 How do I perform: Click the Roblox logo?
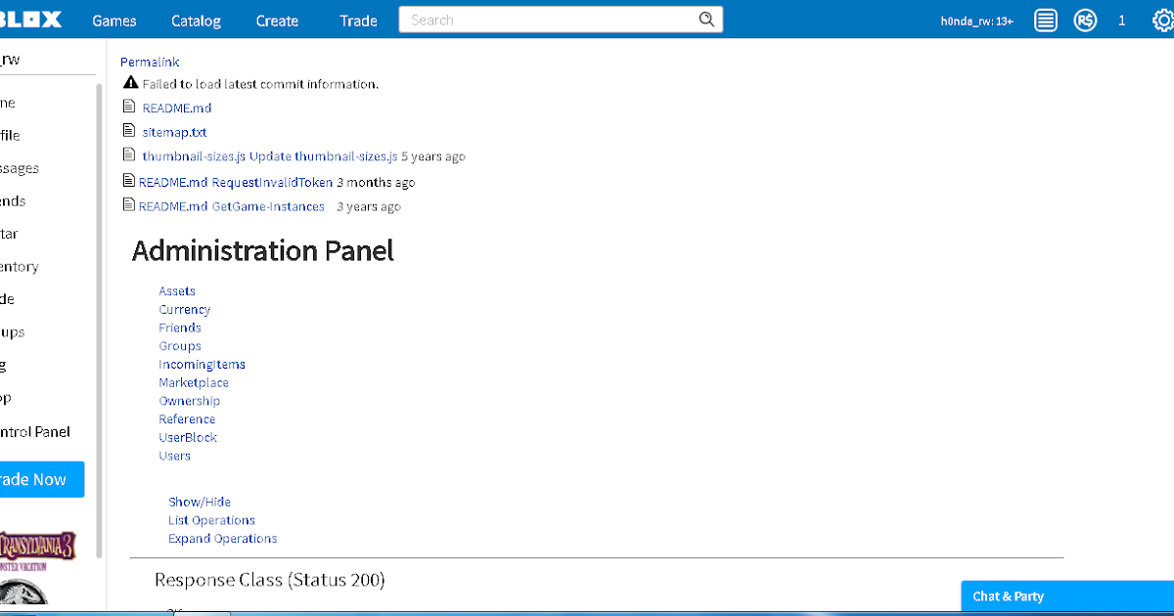[x=31, y=20]
